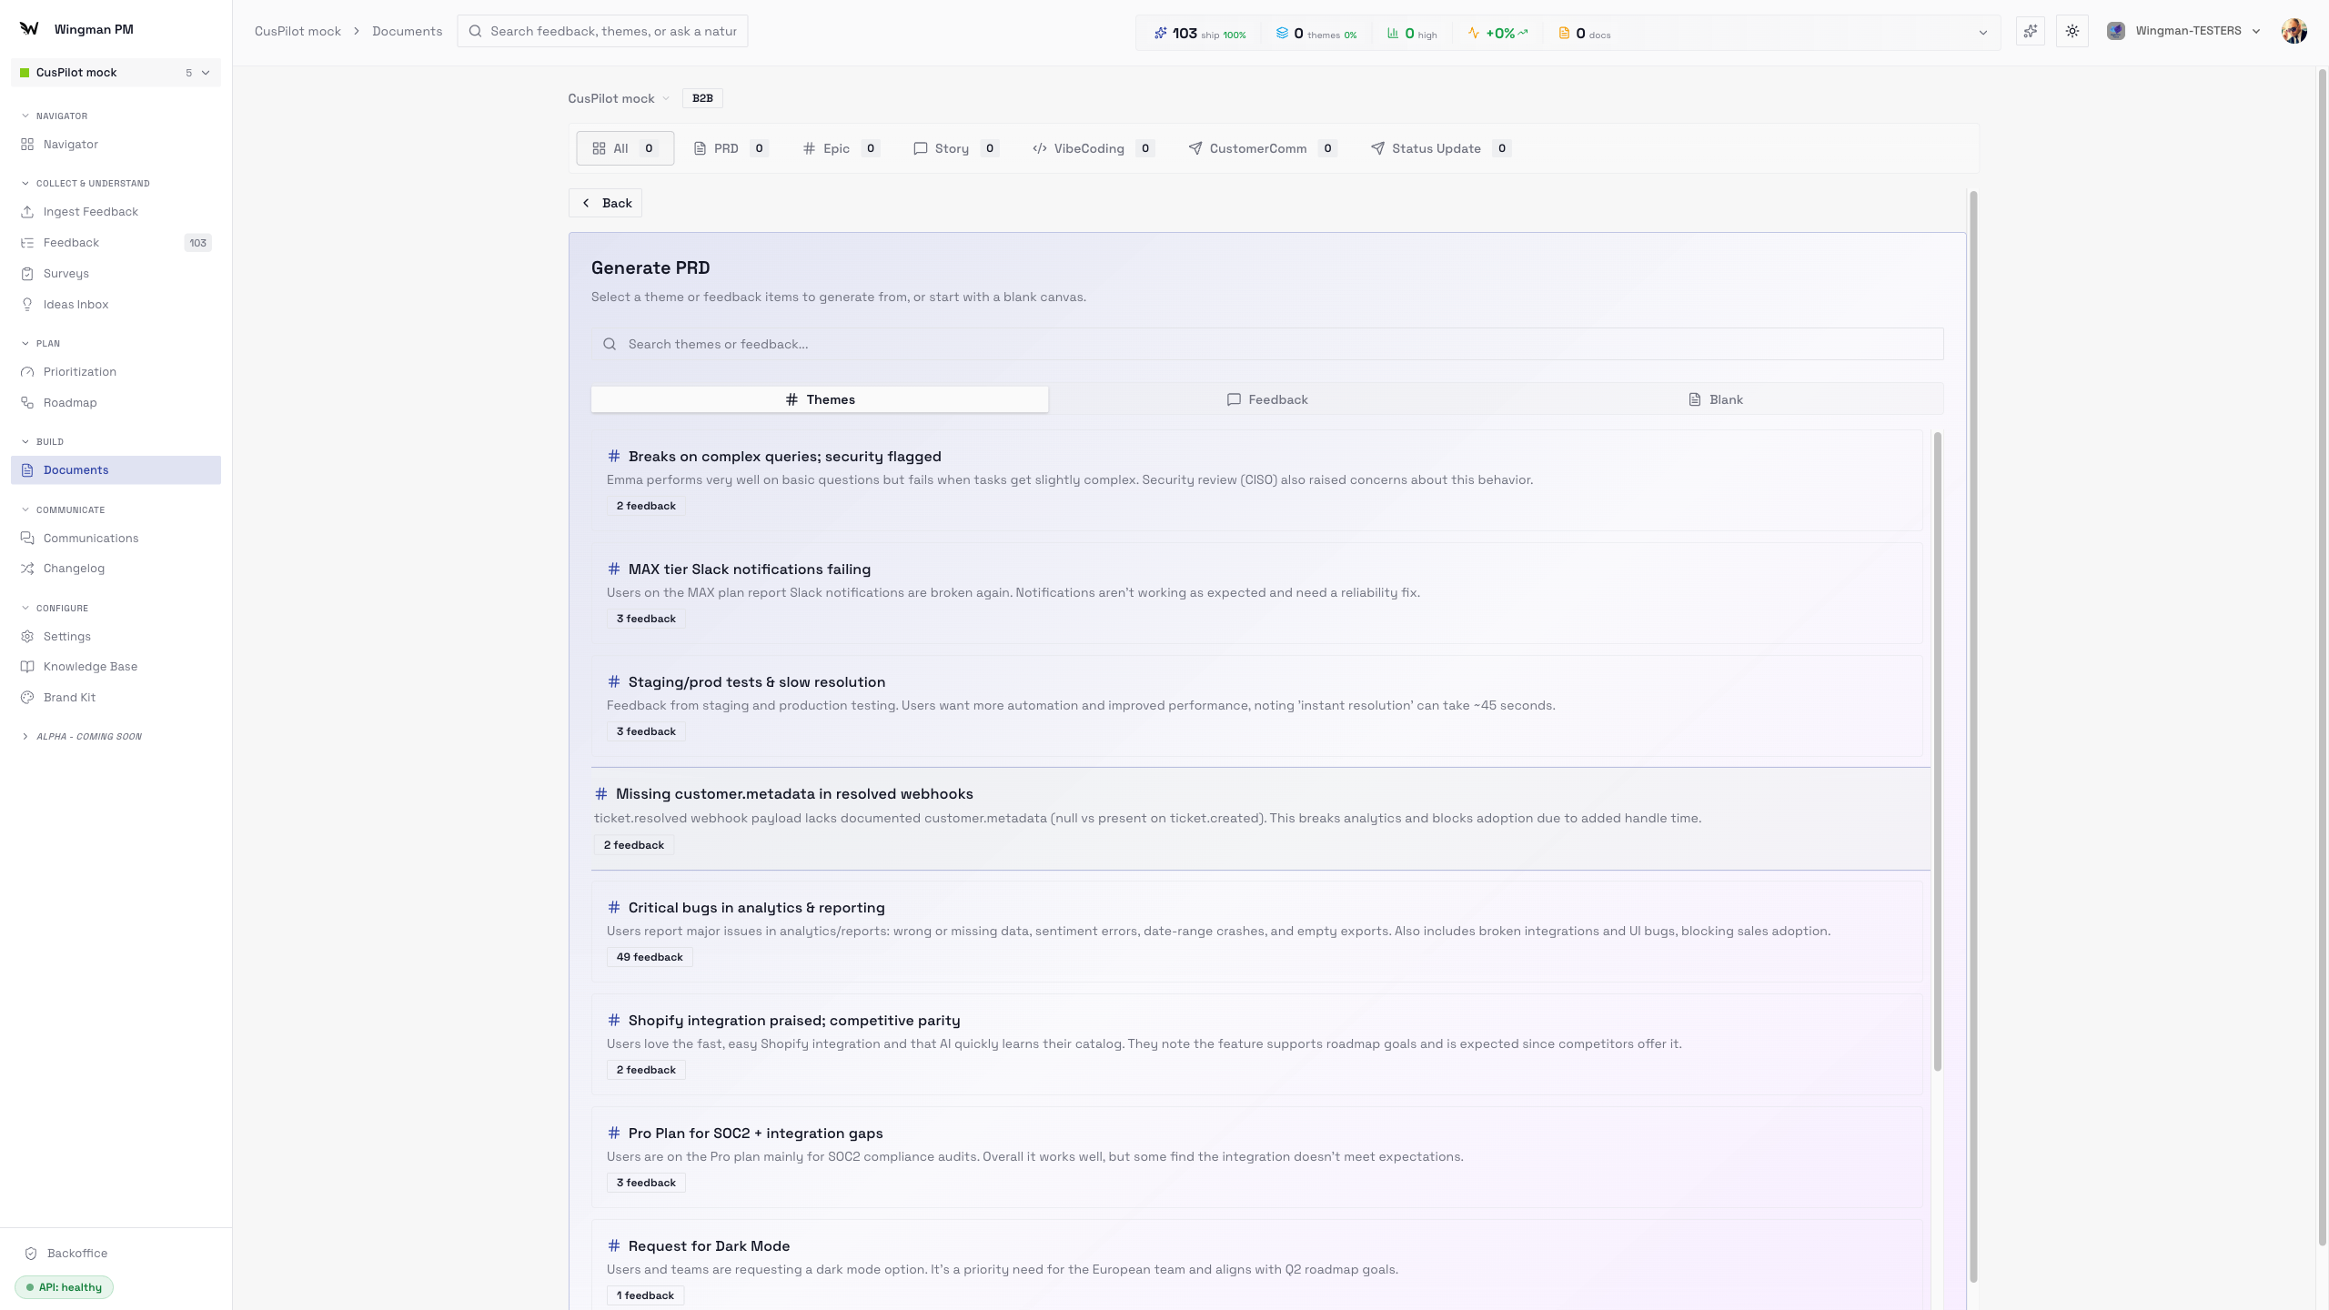This screenshot has height=1310, width=2329.
Task: Expand the Alpha - Coming Soon section
Action: tap(25, 737)
